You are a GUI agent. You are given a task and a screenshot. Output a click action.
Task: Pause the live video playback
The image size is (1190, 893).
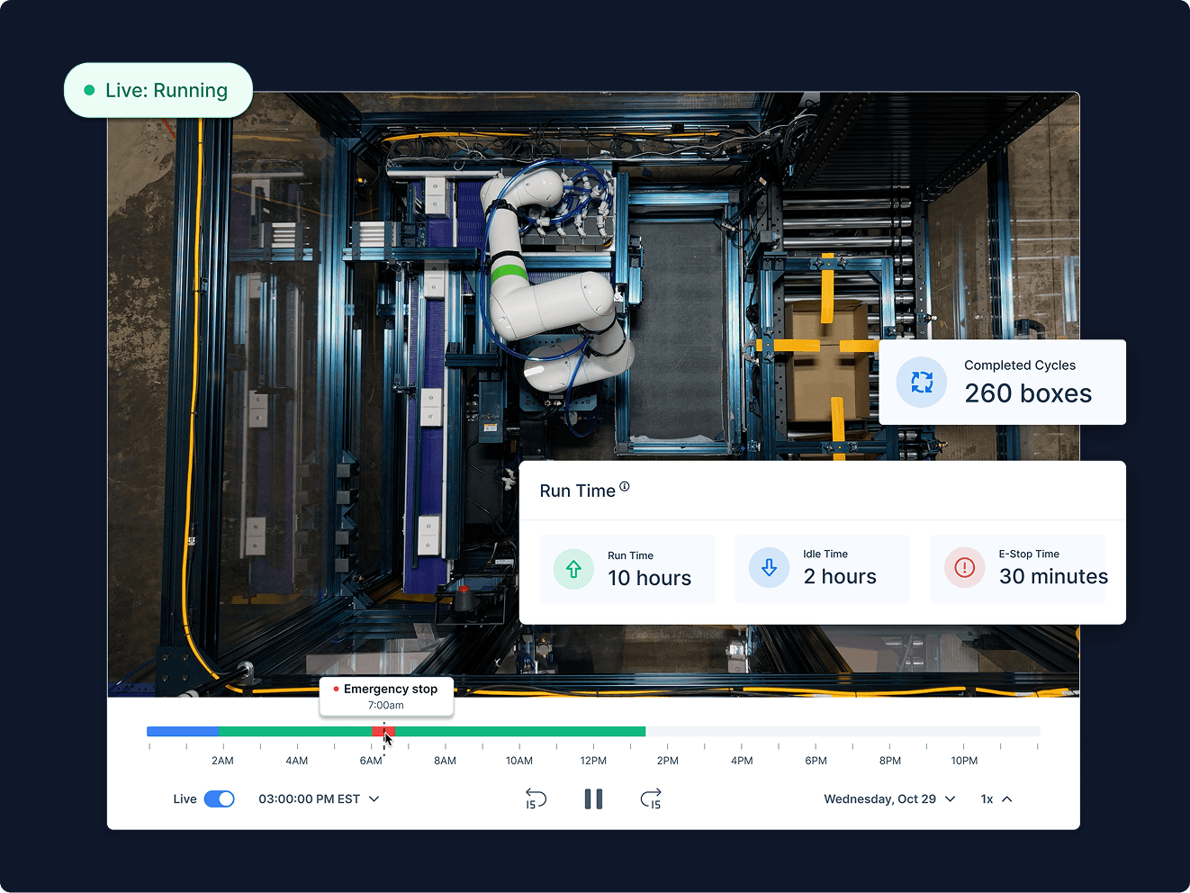point(593,798)
